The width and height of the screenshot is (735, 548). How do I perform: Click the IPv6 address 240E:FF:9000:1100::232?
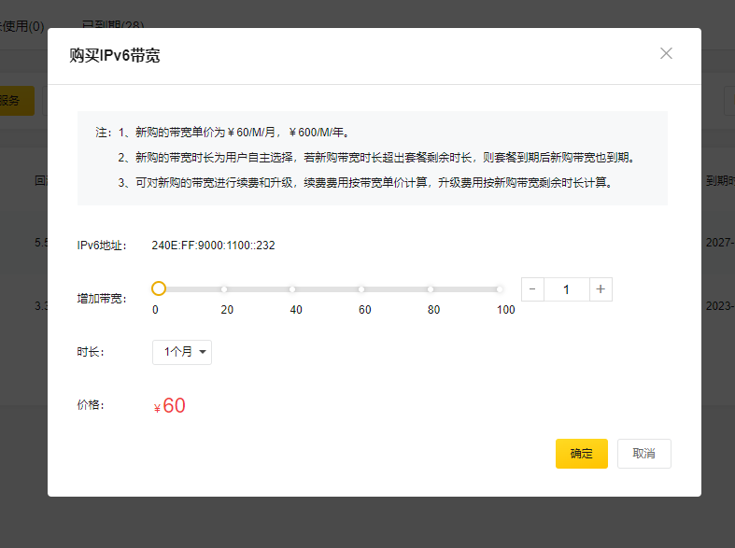pyautogui.click(x=213, y=246)
